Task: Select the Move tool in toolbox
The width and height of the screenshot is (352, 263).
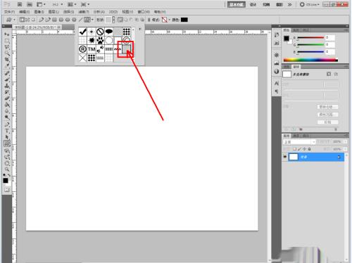Action: pos(7,34)
